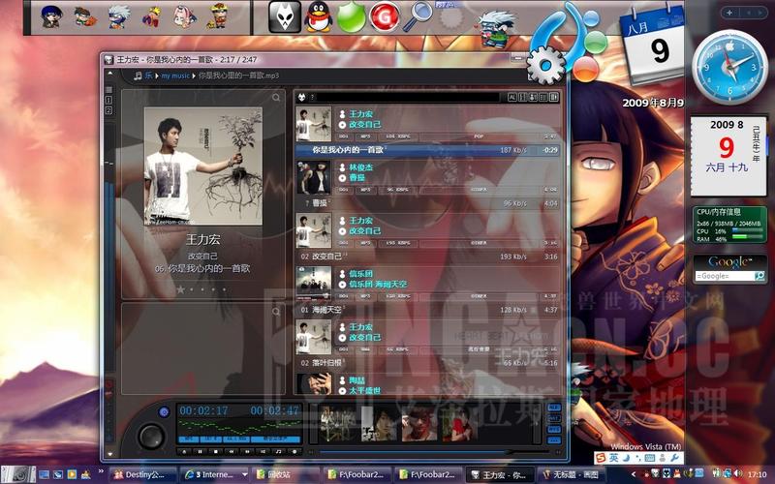
Task: Open the Windows Start button
Action: tap(17, 474)
